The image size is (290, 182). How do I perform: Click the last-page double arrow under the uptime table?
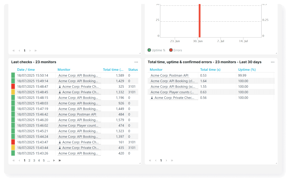click(172, 160)
